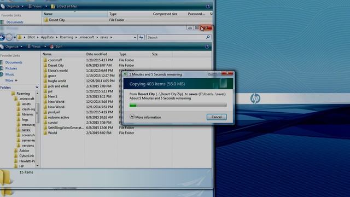Open address bar history dropdown
The height and width of the screenshot is (197, 350).
[x=135, y=37]
